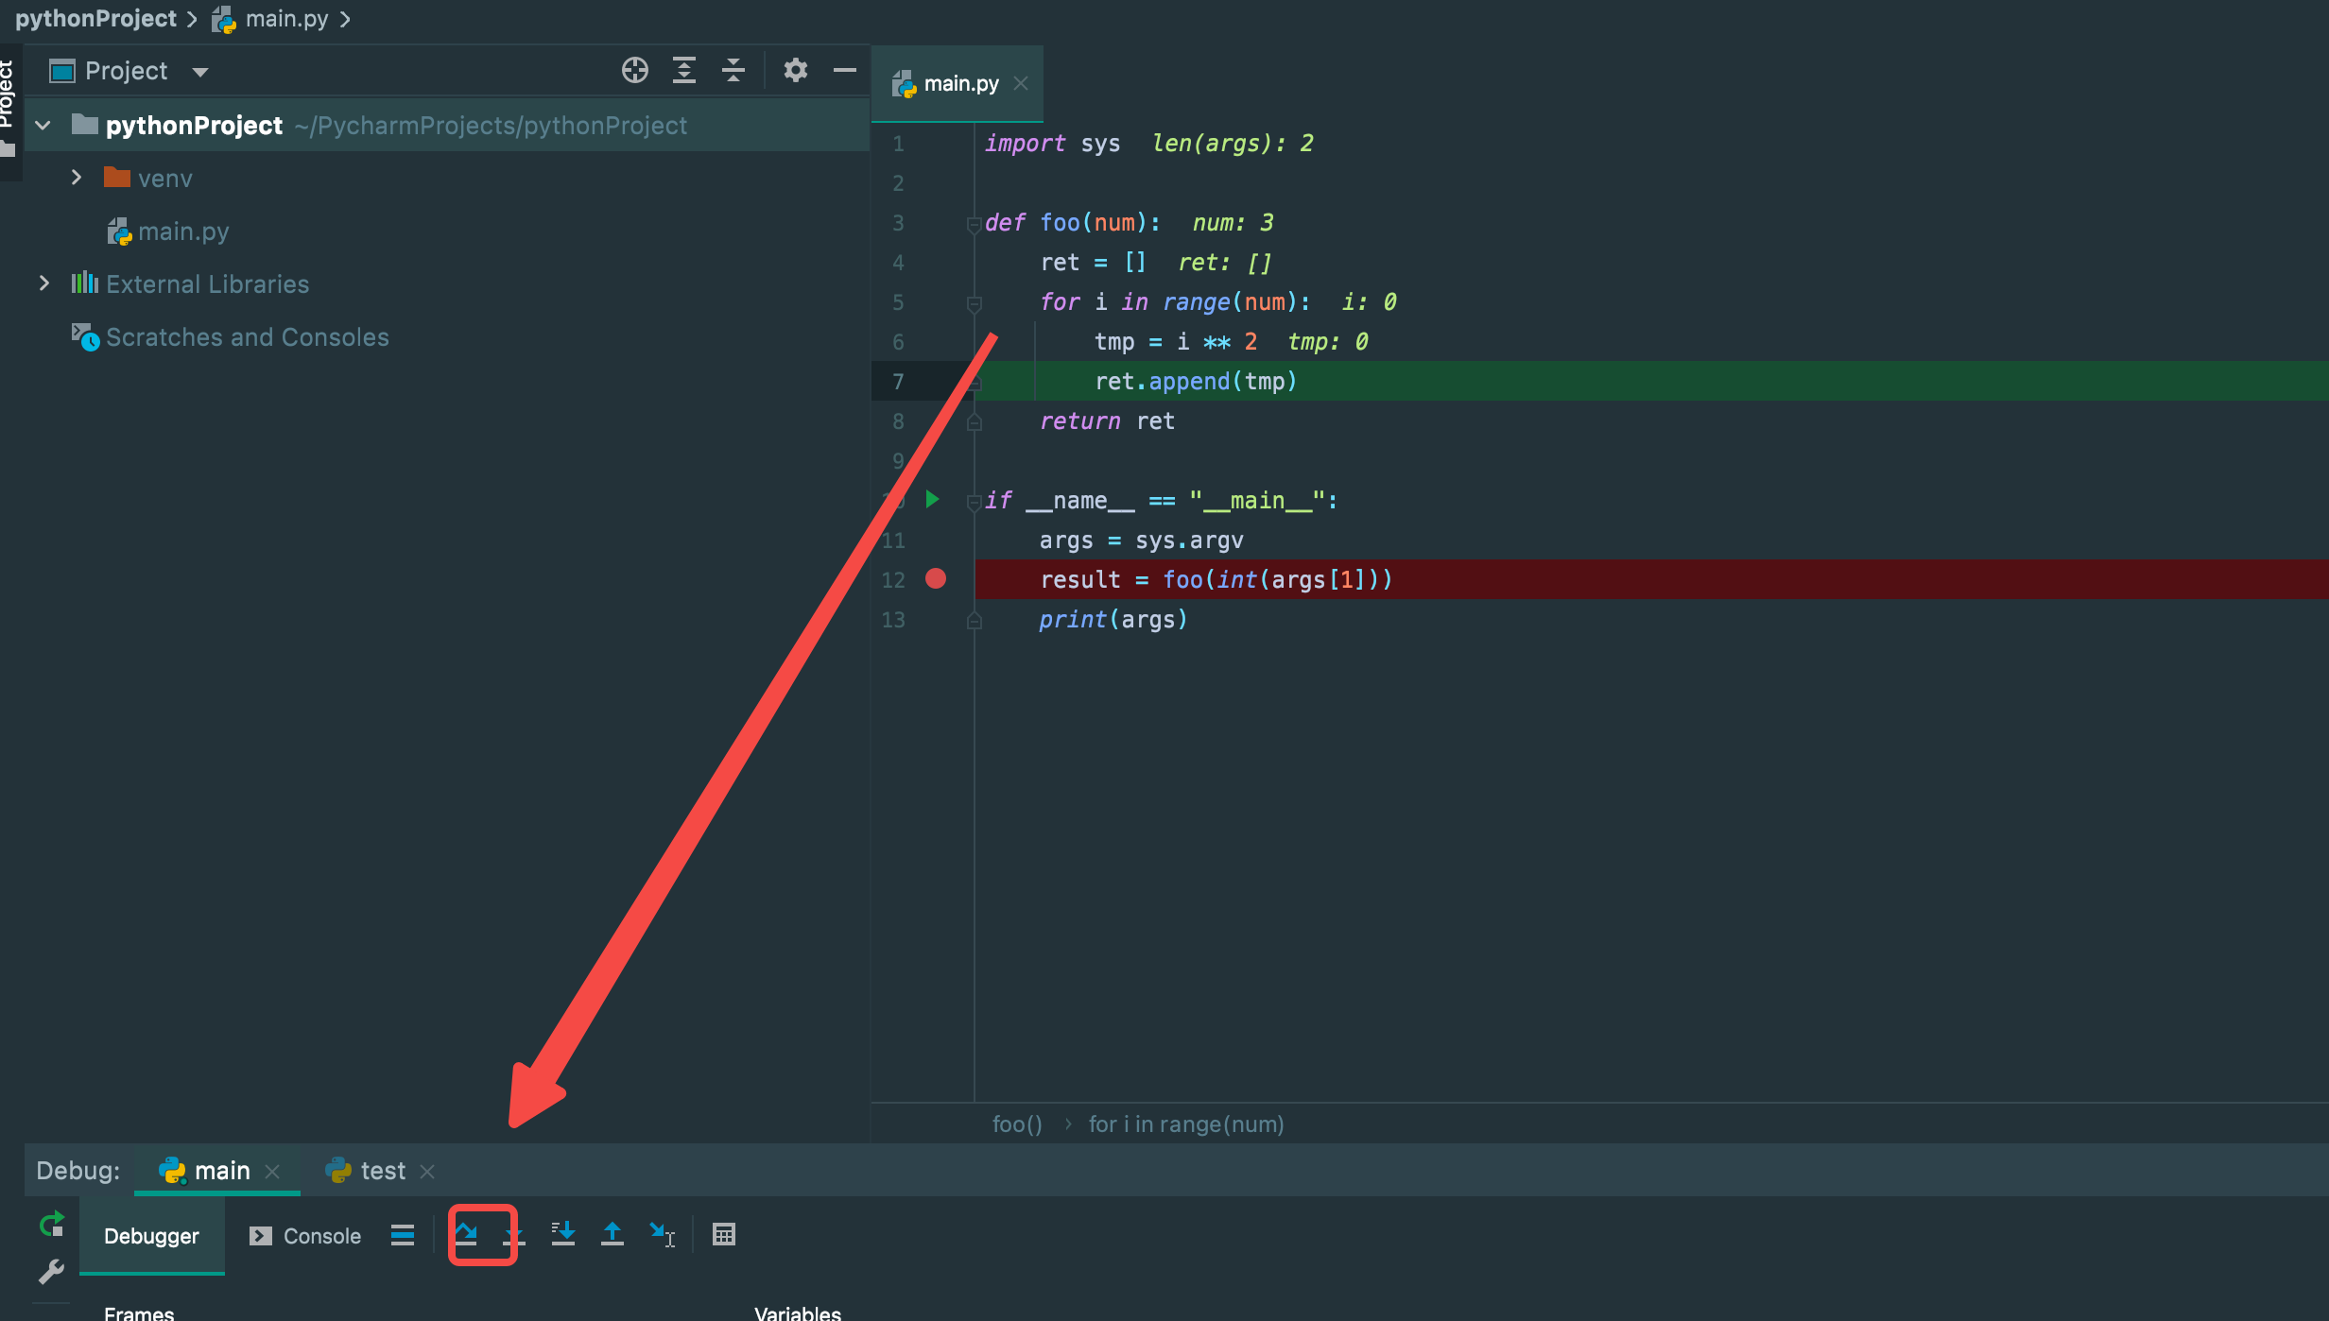
Task: Click 'tmp = i ** 2' code line
Action: 1176,342
